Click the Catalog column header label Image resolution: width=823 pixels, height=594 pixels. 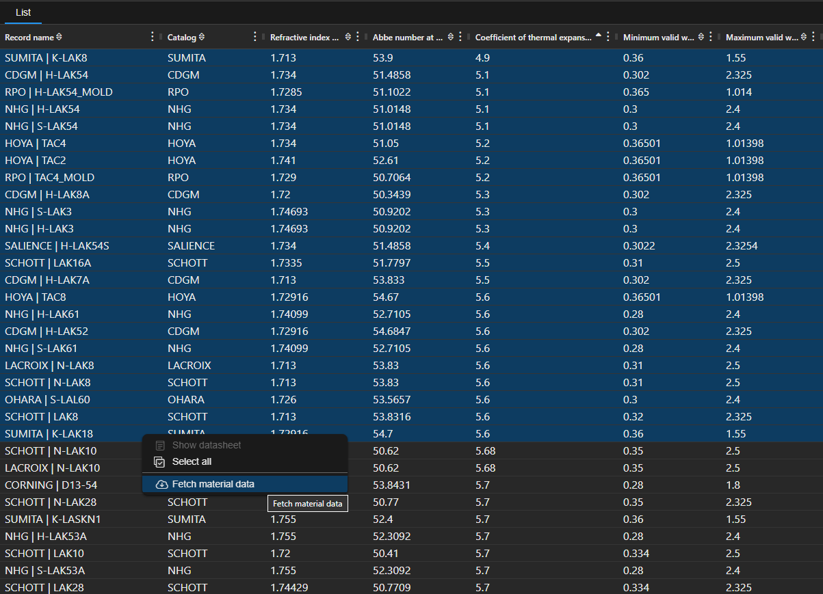click(182, 37)
